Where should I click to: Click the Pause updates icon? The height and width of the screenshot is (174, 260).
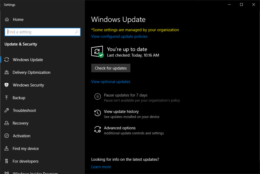click(97, 97)
